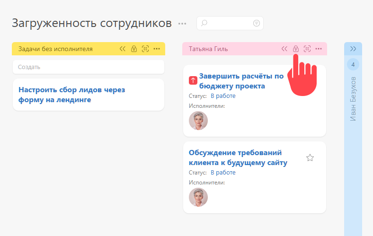Image resolution: width=373 pixels, height=236 pixels.
Task: Click the Создать task input
Action: [x=89, y=67]
